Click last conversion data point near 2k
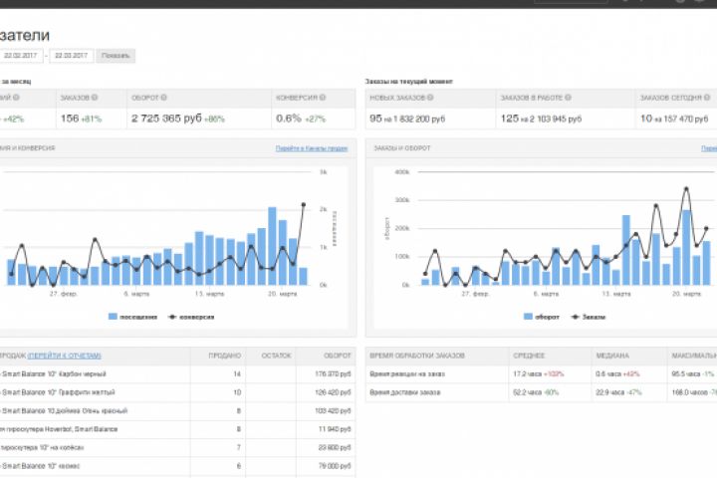Image resolution: width=717 pixels, height=478 pixels. (x=303, y=204)
